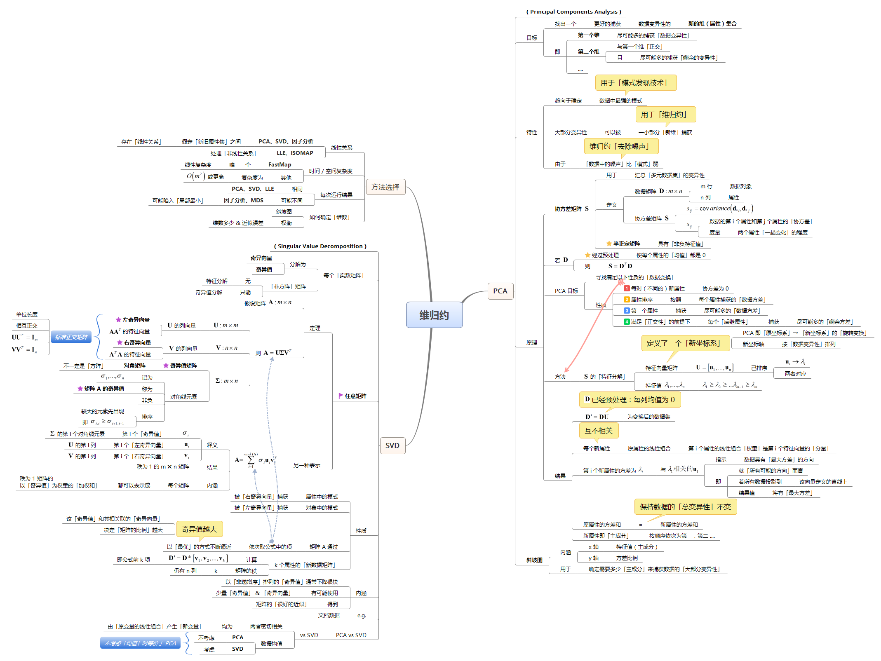Click the purple star beside 右奇异向量
The width and height of the screenshot is (881, 661).
tap(120, 342)
